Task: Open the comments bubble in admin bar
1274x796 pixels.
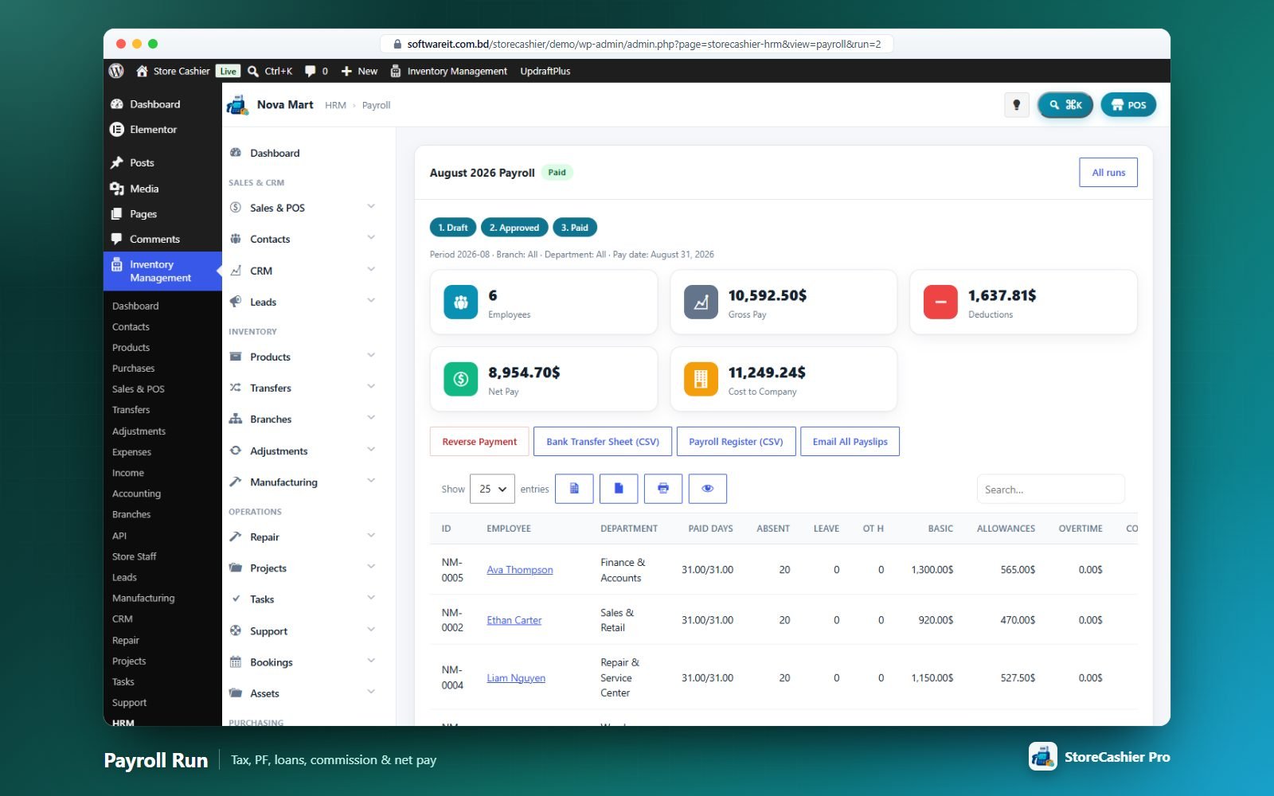Action: 311,71
